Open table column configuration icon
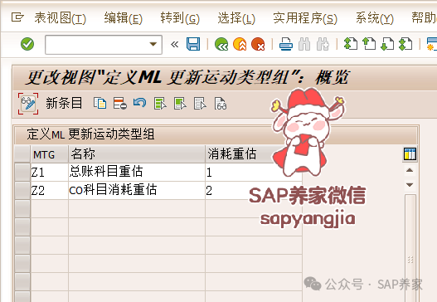The height and width of the screenshot is (302, 437). click(410, 154)
